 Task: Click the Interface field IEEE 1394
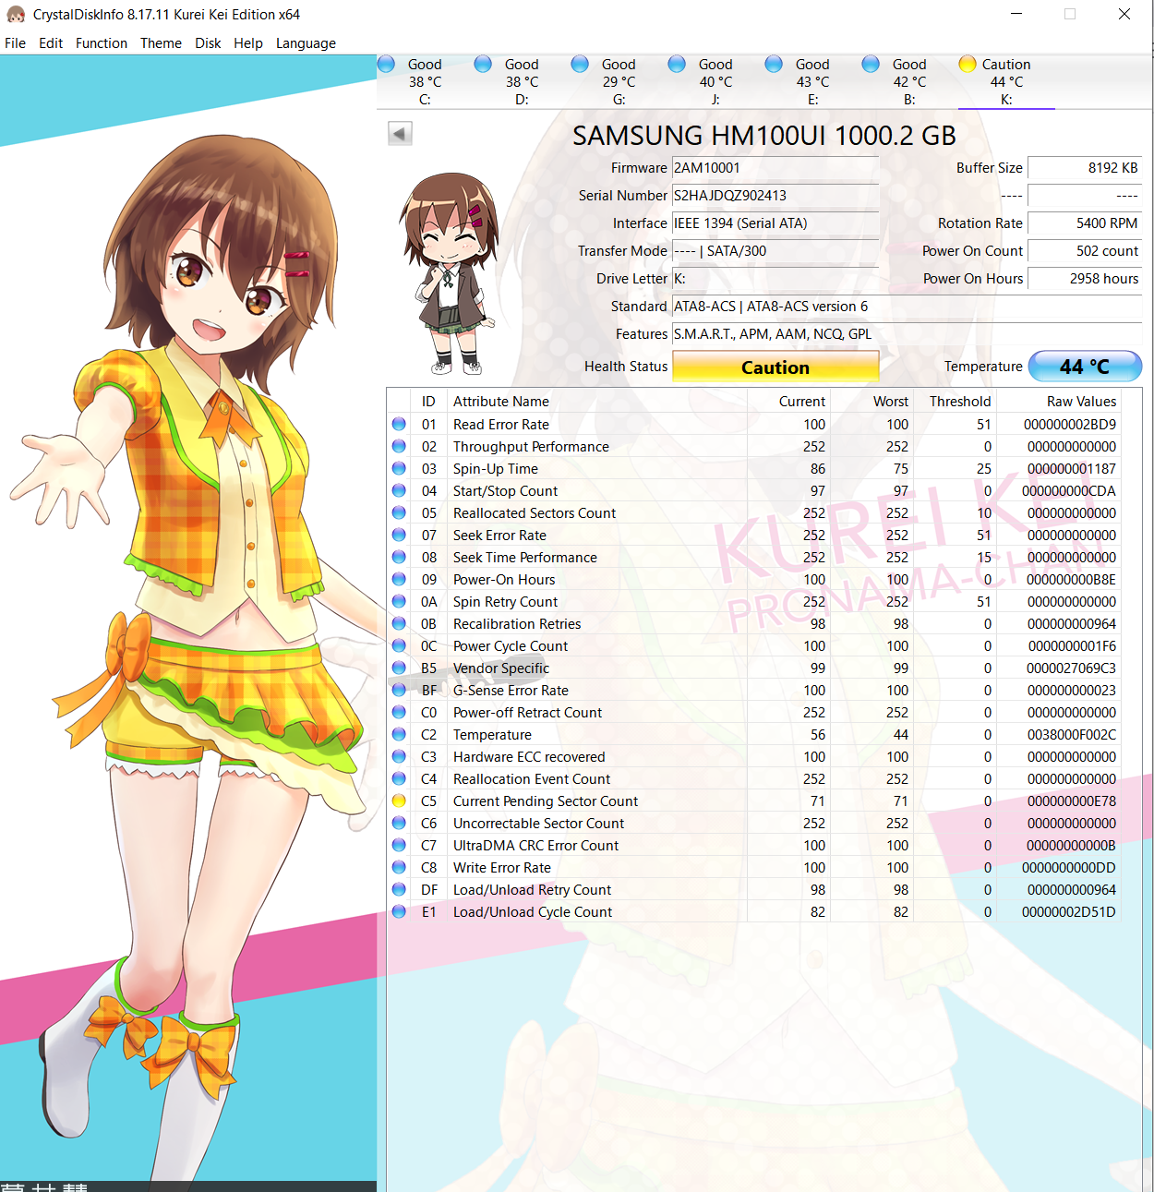pyautogui.click(x=775, y=223)
